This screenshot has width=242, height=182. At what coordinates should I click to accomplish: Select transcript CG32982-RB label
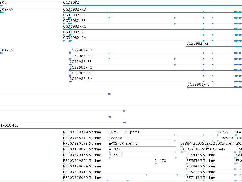(x=198, y=44)
